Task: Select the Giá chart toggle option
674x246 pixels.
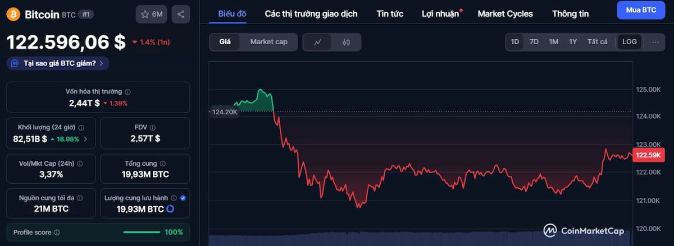Action: pos(225,42)
